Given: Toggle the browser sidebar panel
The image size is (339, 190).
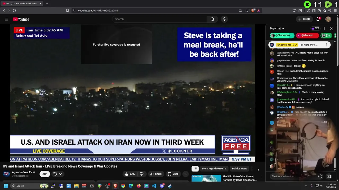Looking at the screenshot, I should pyautogui.click(x=314, y=11).
